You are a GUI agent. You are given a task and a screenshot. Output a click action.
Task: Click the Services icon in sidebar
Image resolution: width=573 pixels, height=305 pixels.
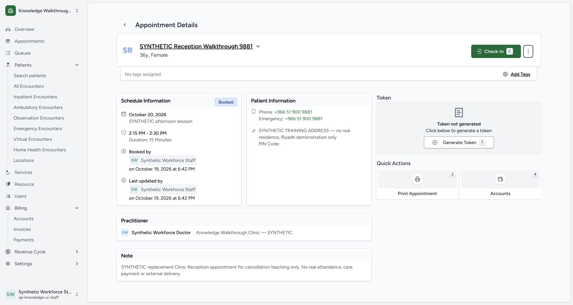coord(8,172)
